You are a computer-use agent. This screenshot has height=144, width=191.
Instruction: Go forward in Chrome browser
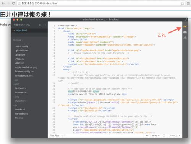pyautogui.click(x=8, y=3)
